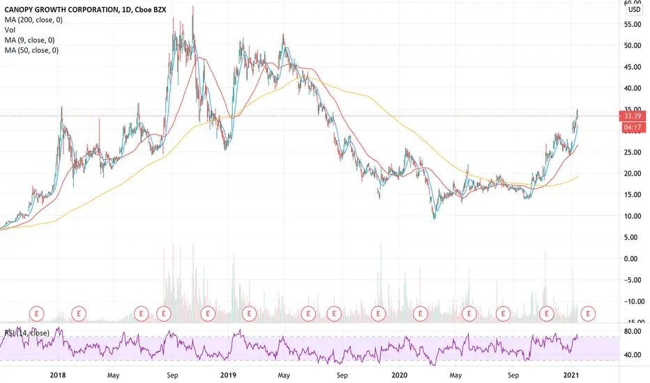Click the 2019 date axis label
The width and height of the screenshot is (650, 383).
pos(228,375)
